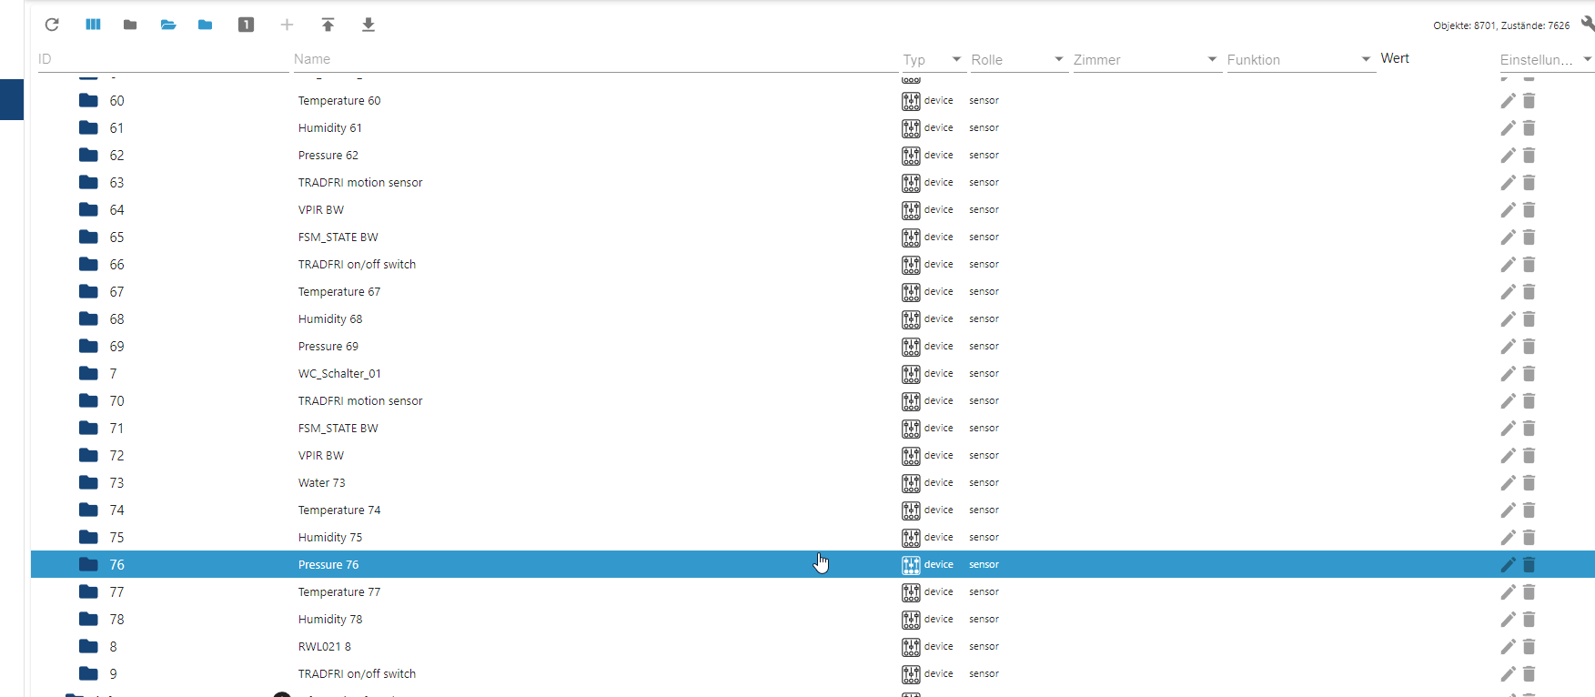Click device type text of Humidity 68
The image size is (1595, 697).
click(938, 318)
